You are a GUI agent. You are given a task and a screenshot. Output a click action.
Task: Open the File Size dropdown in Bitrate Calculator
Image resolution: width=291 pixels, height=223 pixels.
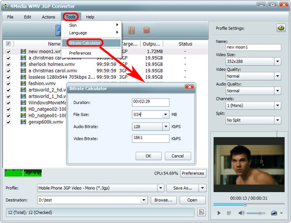[x=165, y=114]
